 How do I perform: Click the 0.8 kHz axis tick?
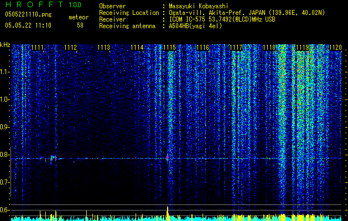pyautogui.click(x=5, y=155)
